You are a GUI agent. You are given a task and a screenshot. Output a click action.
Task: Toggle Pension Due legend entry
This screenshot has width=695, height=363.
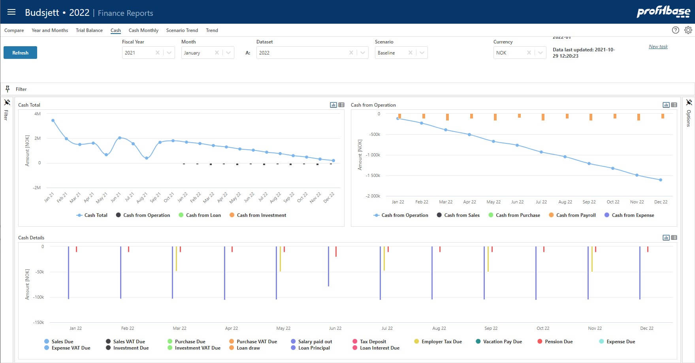(555, 342)
